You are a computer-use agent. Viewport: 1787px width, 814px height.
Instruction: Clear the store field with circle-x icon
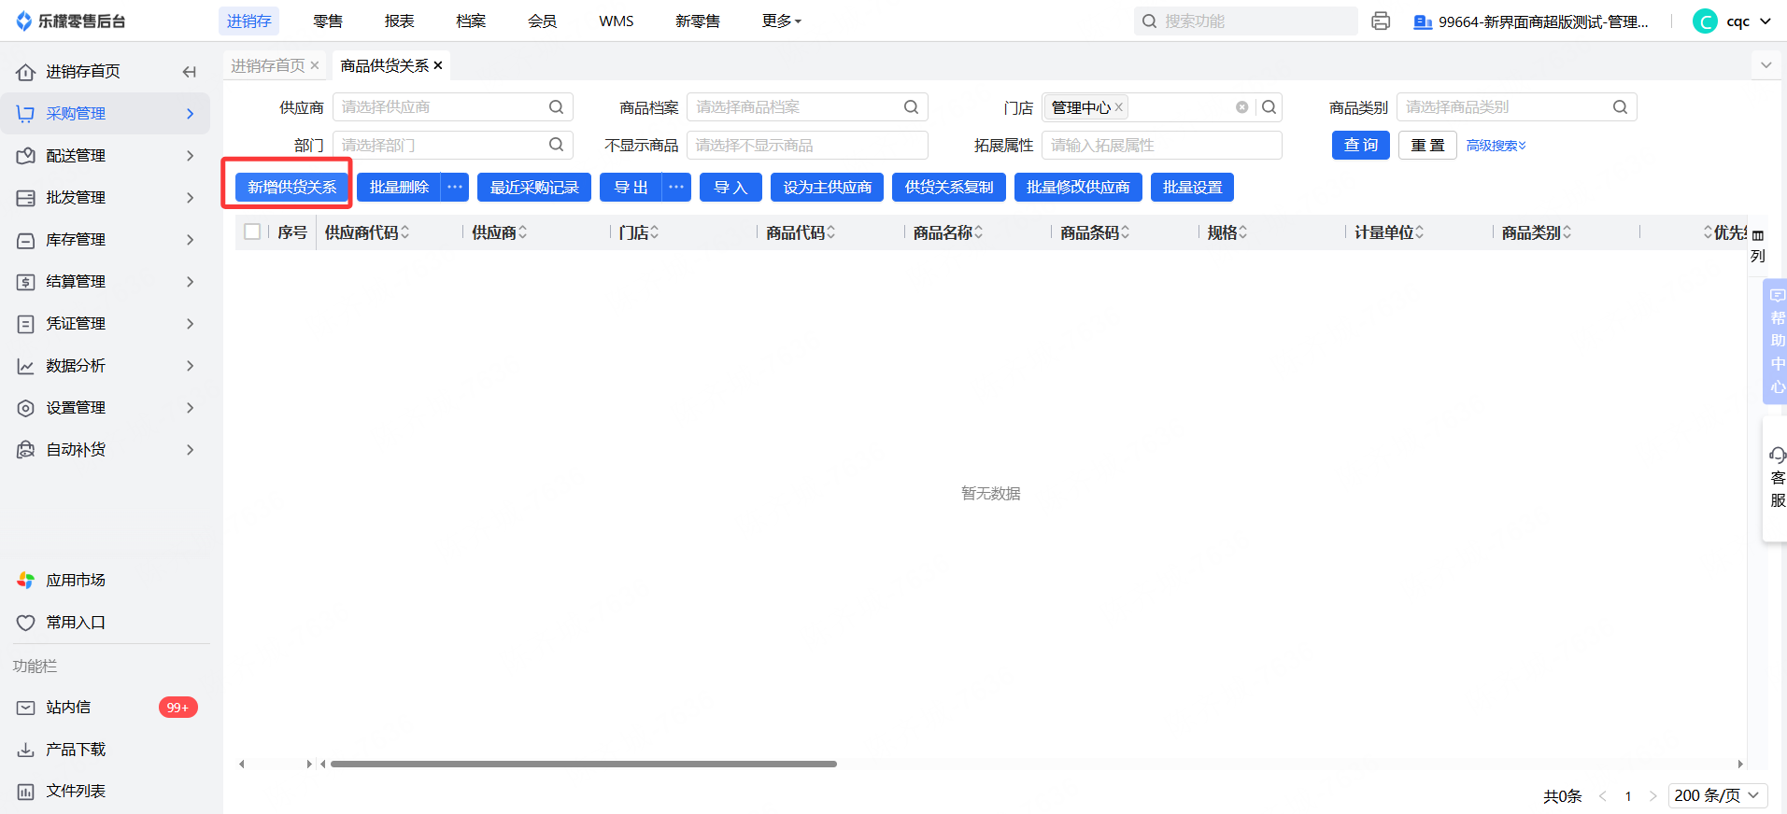click(x=1241, y=107)
